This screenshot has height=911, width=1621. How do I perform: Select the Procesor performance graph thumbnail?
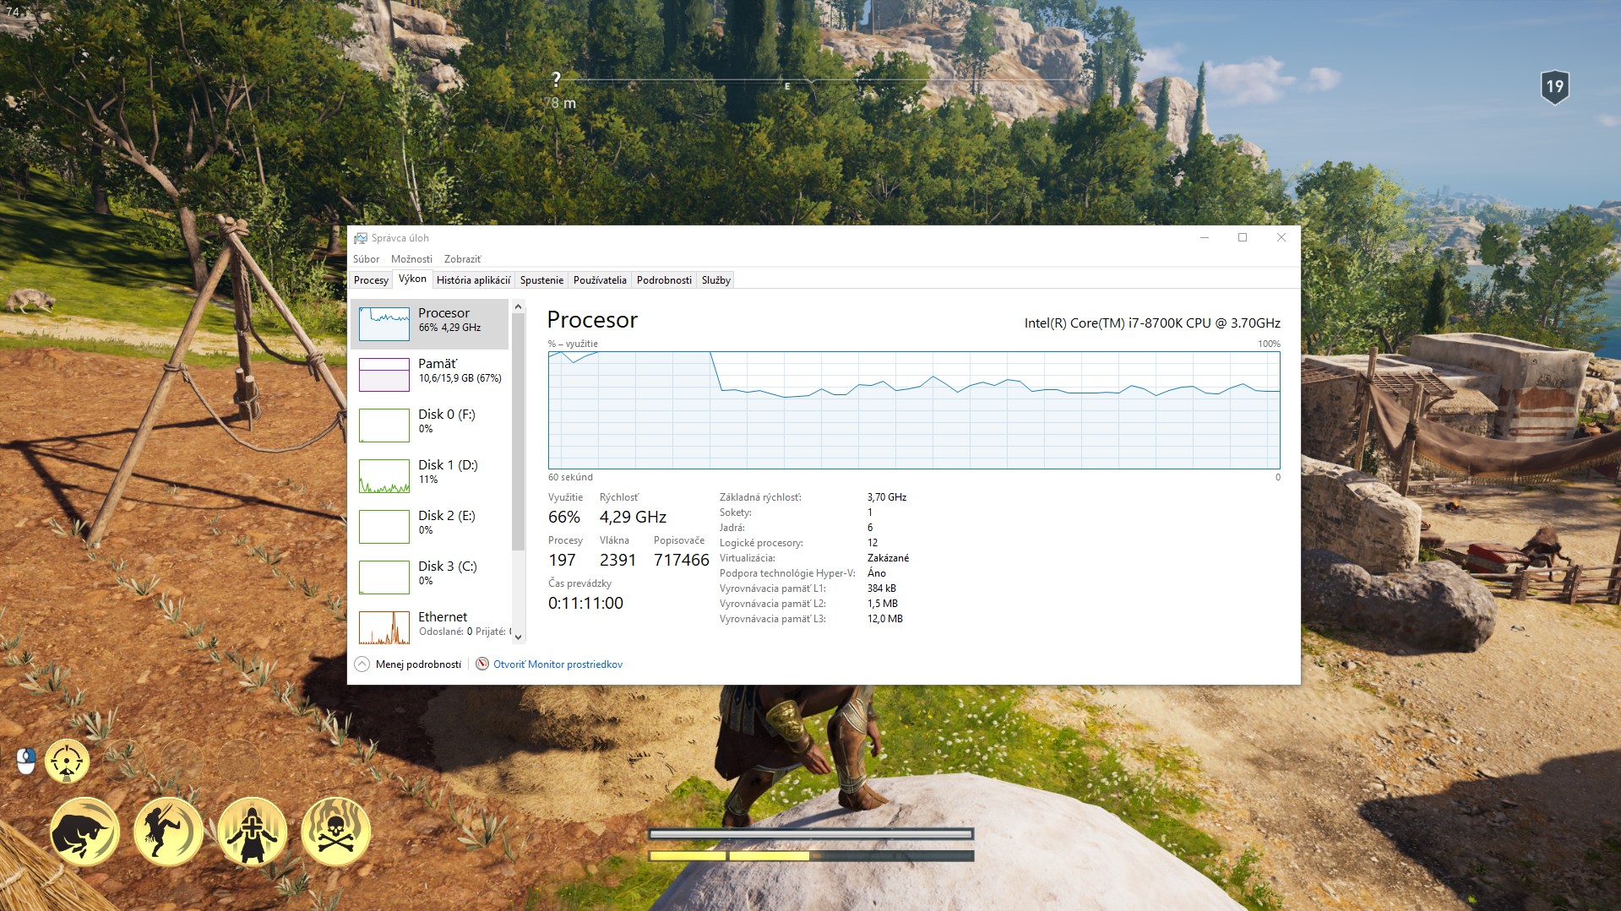(x=384, y=323)
